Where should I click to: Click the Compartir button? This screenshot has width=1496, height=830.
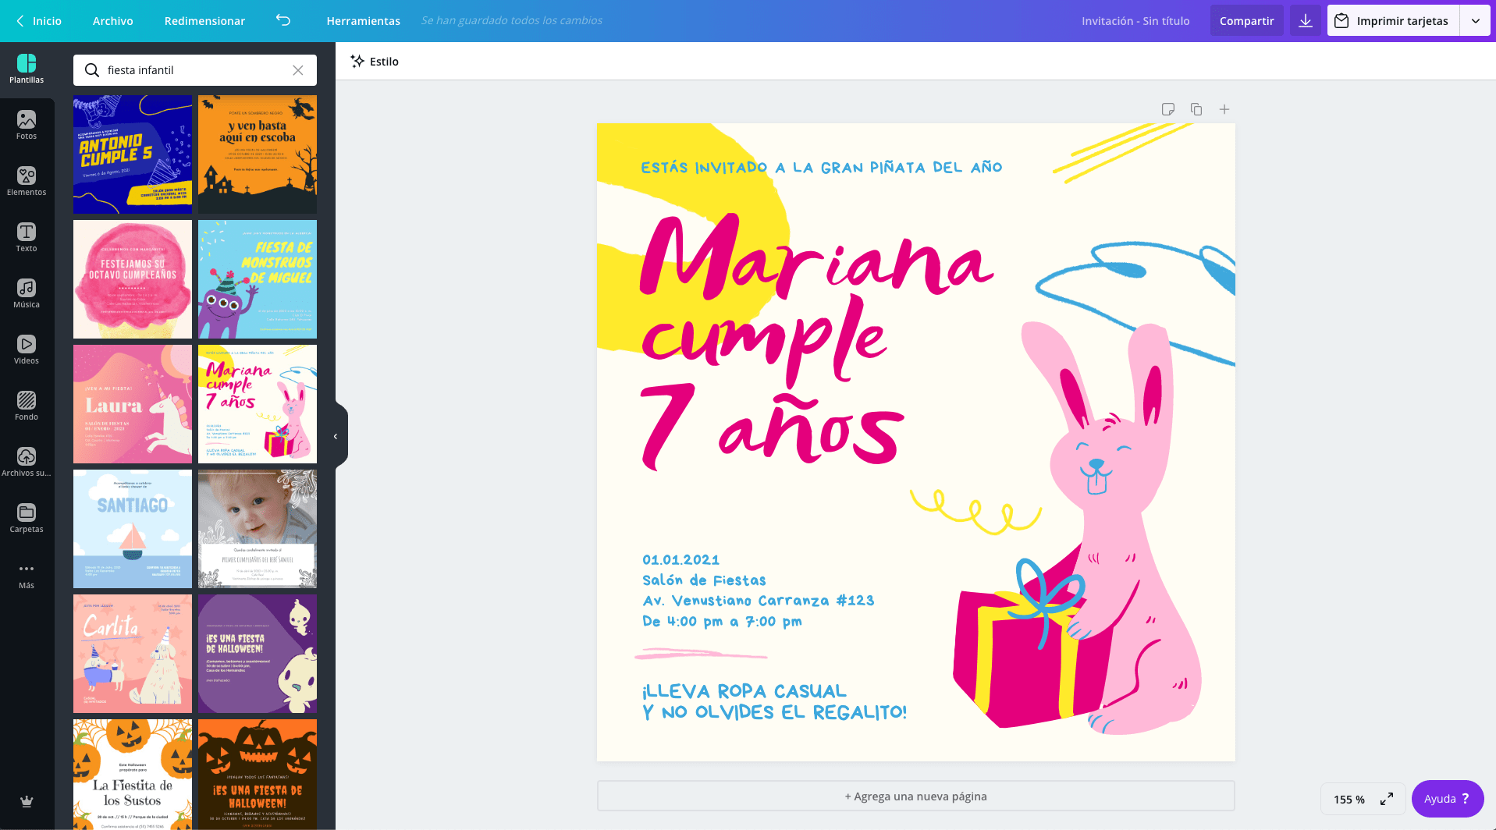pyautogui.click(x=1246, y=20)
